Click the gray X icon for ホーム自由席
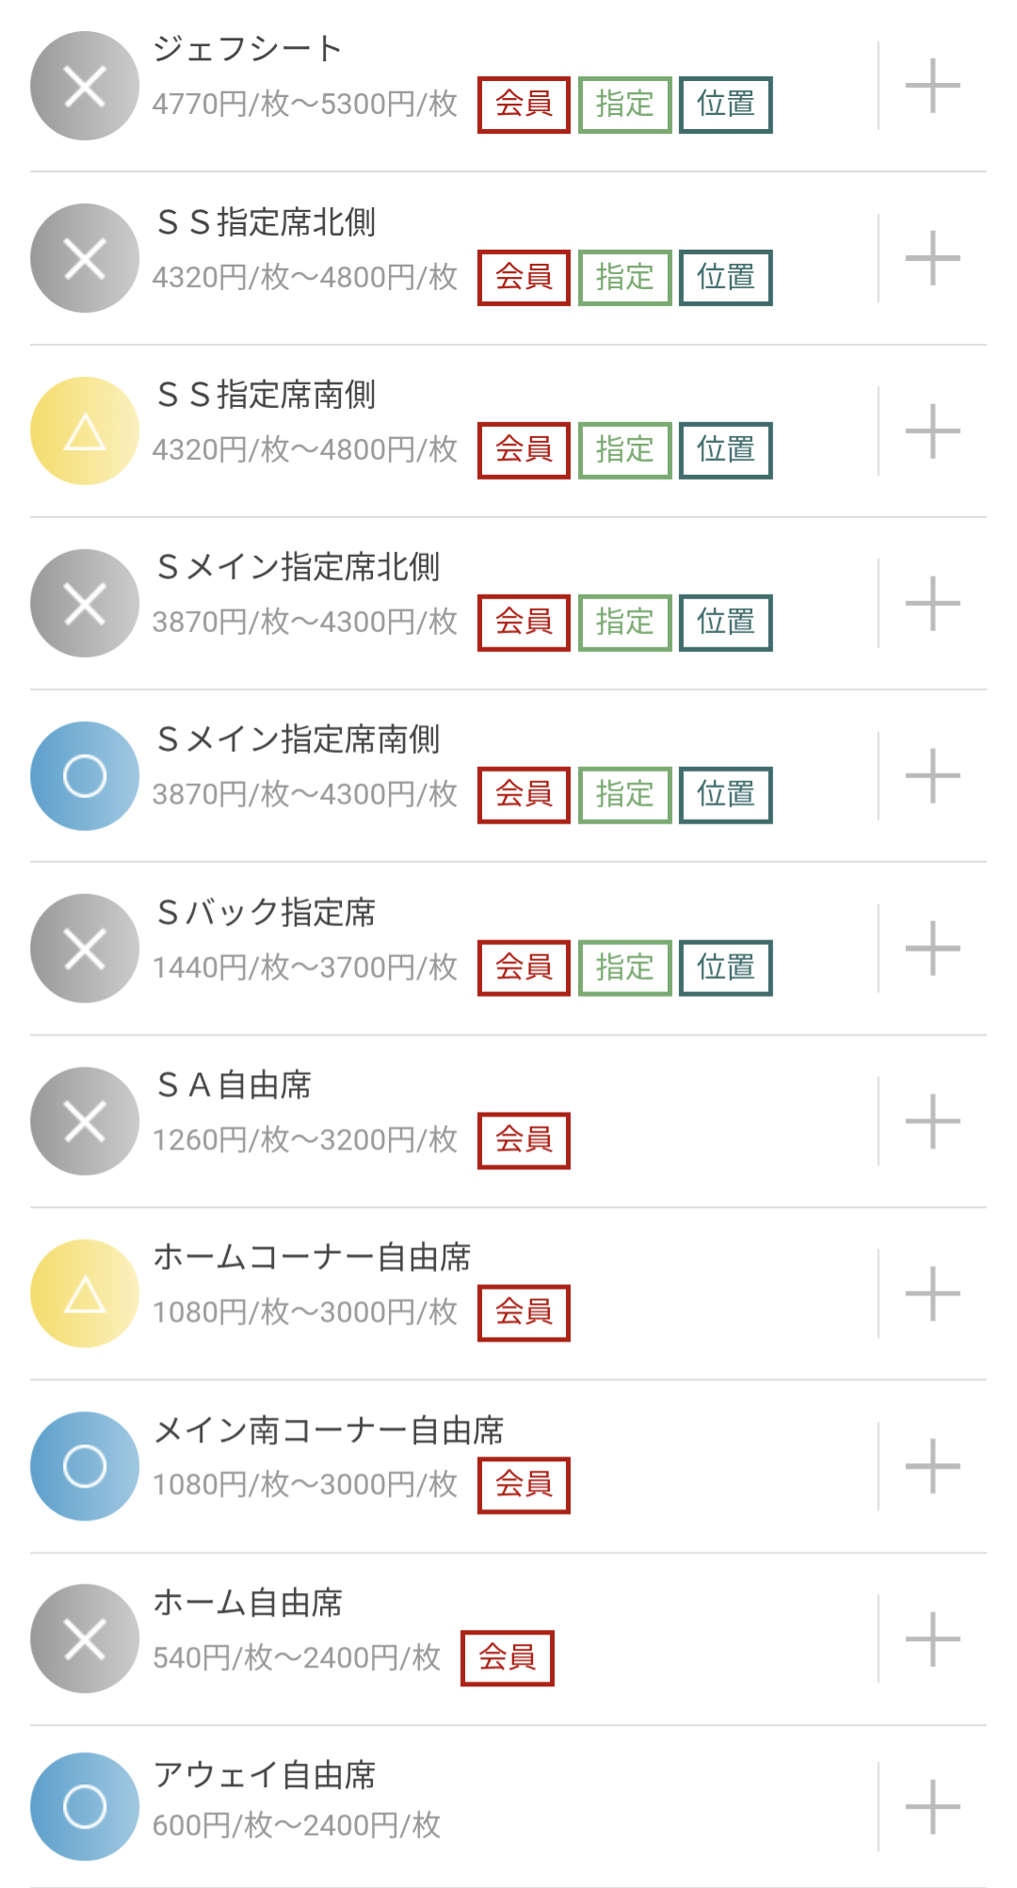 point(85,1639)
